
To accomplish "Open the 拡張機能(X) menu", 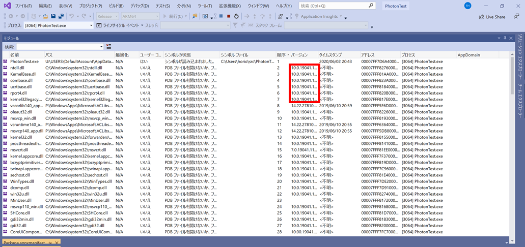I will coord(230,6).
